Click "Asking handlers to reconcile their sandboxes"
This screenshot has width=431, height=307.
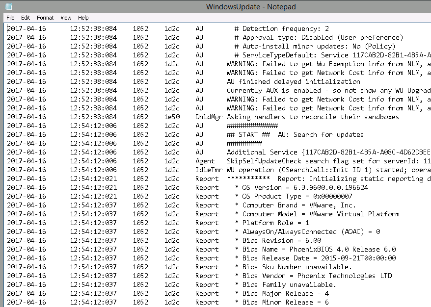pyautogui.click(x=313, y=117)
